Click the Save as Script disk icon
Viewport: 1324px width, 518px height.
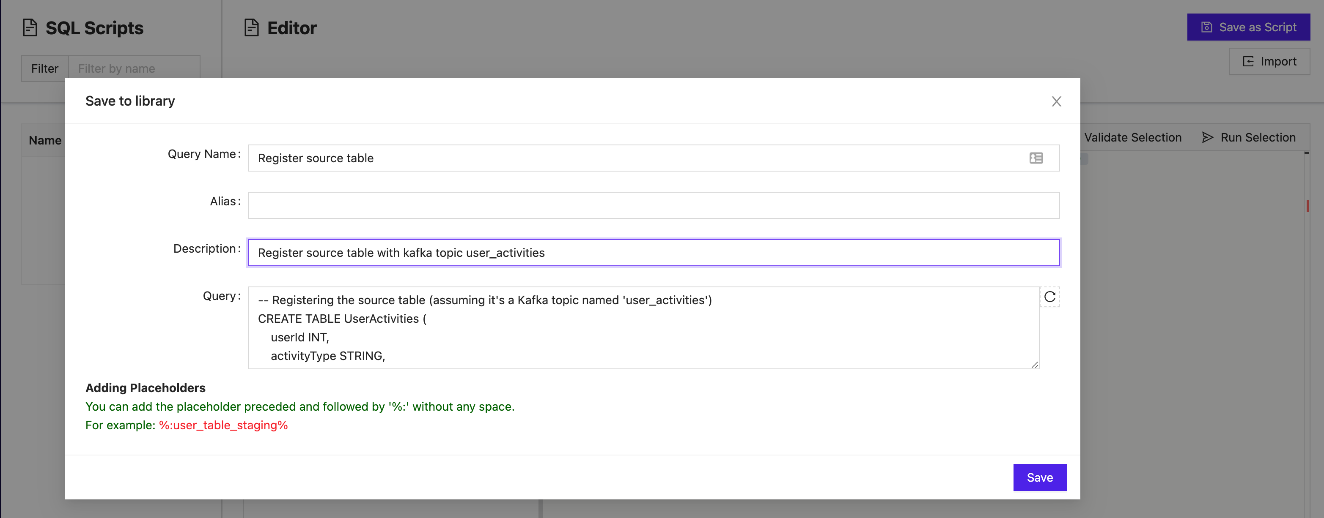(x=1206, y=27)
